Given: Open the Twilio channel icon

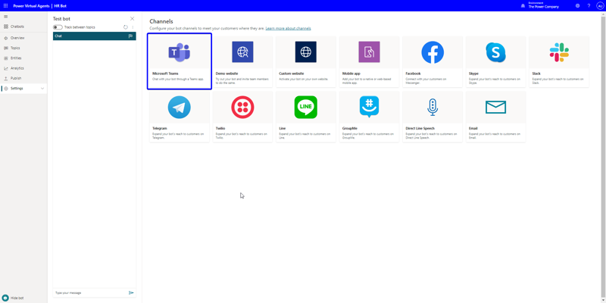Looking at the screenshot, I should click(242, 107).
